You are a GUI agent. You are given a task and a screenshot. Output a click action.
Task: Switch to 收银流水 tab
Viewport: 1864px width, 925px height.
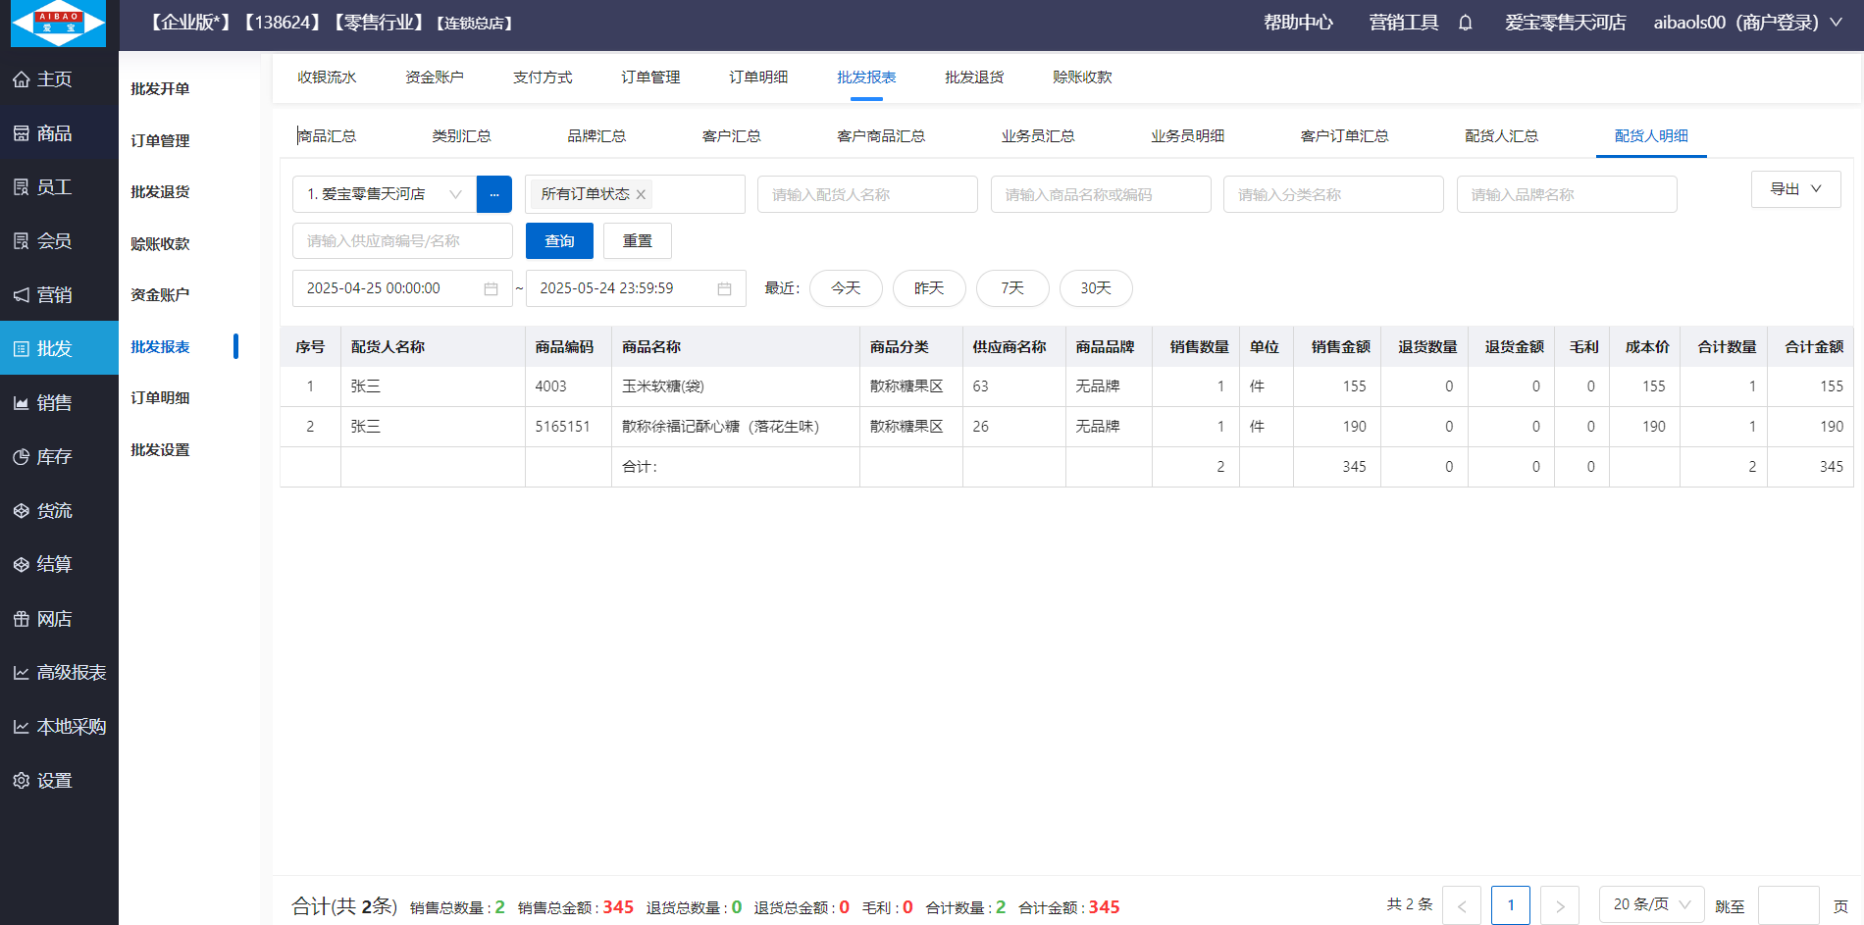[x=327, y=77]
